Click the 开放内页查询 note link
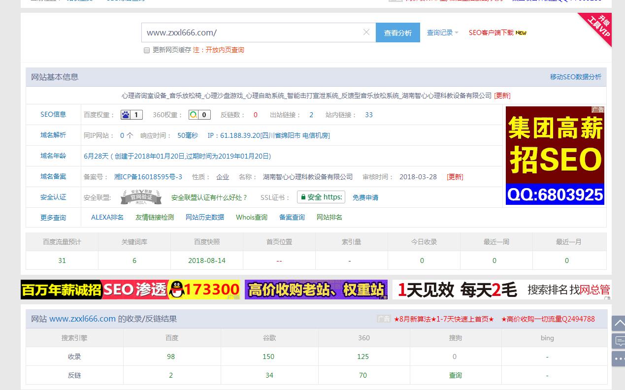The width and height of the screenshot is (625, 390). (225, 50)
